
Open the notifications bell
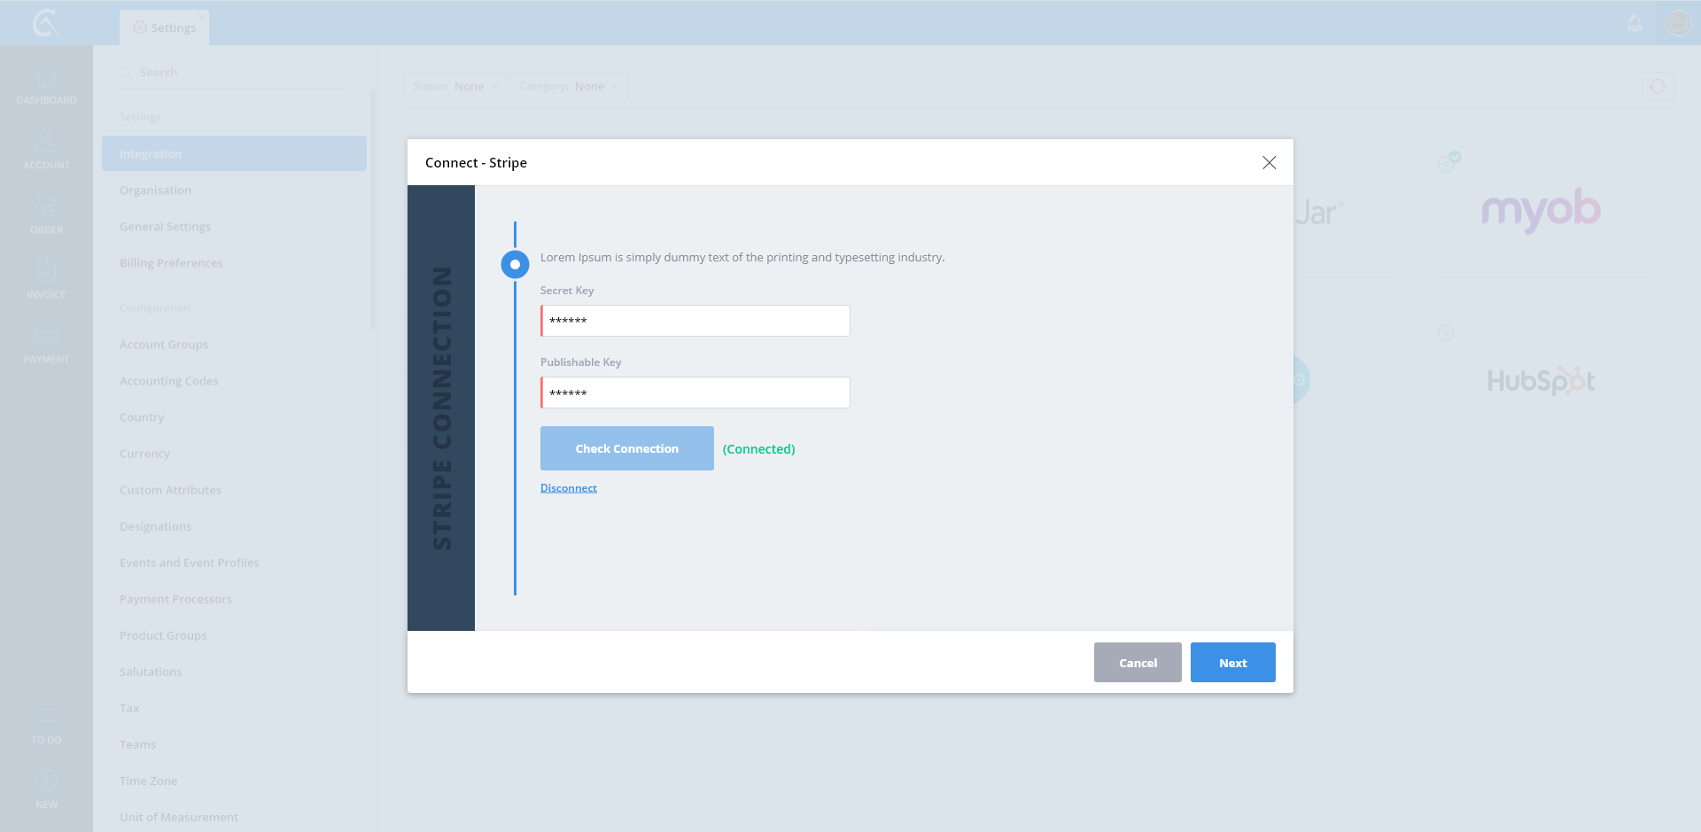(x=1635, y=23)
